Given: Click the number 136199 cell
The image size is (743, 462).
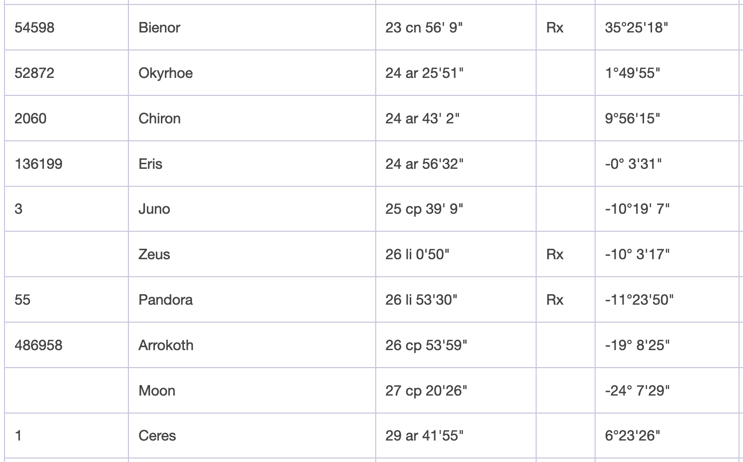Looking at the screenshot, I should (38, 164).
